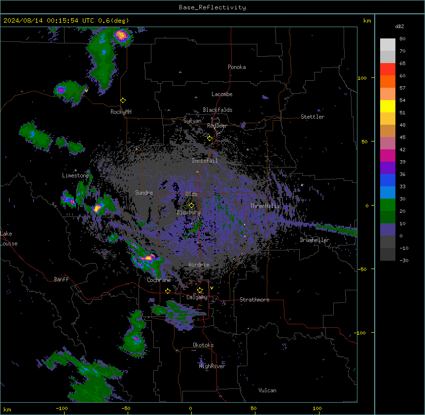Viewport: 425px width, 415px height.
Task: Pick the slate 0–10 dBZ swatch
Action: click(x=388, y=230)
